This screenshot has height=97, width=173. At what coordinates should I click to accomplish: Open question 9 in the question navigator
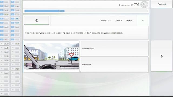pos(4,19)
